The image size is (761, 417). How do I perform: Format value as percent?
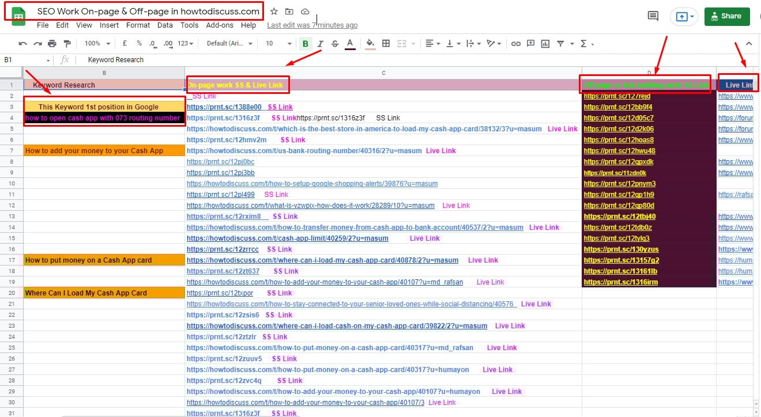[x=138, y=43]
